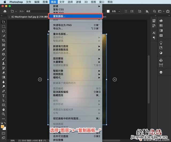The width and height of the screenshot is (171, 142).
Task: Select the Lasso tool
Action: coord(3,31)
